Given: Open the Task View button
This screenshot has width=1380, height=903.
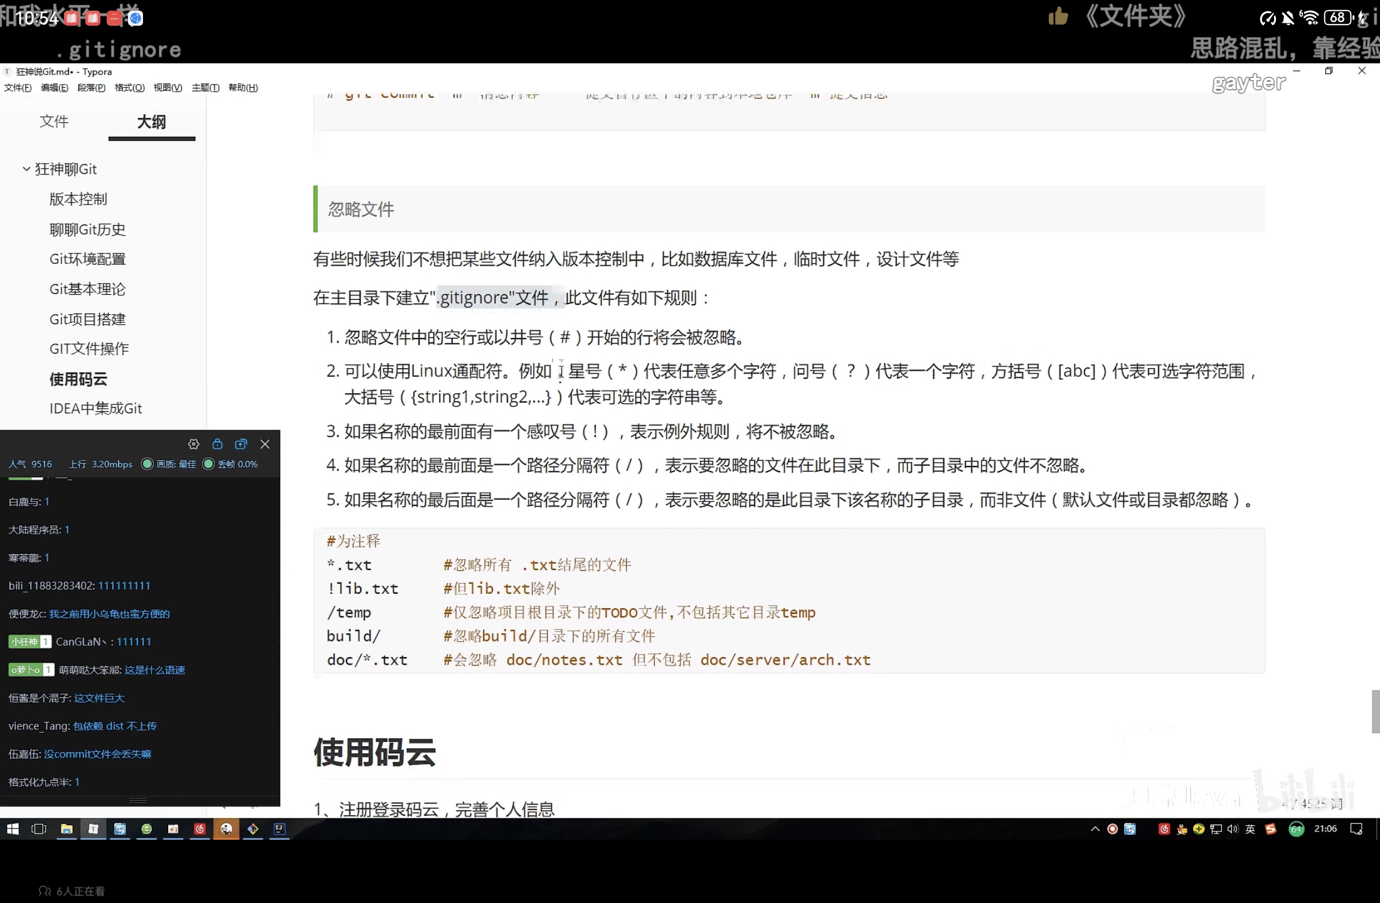Looking at the screenshot, I should pos(39,829).
